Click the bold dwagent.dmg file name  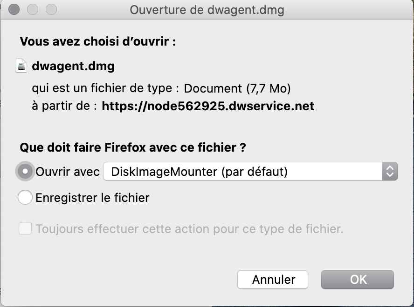point(72,66)
